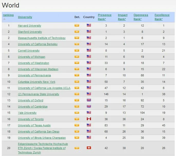
Task: Open Stanford University link
Action: [30, 32]
